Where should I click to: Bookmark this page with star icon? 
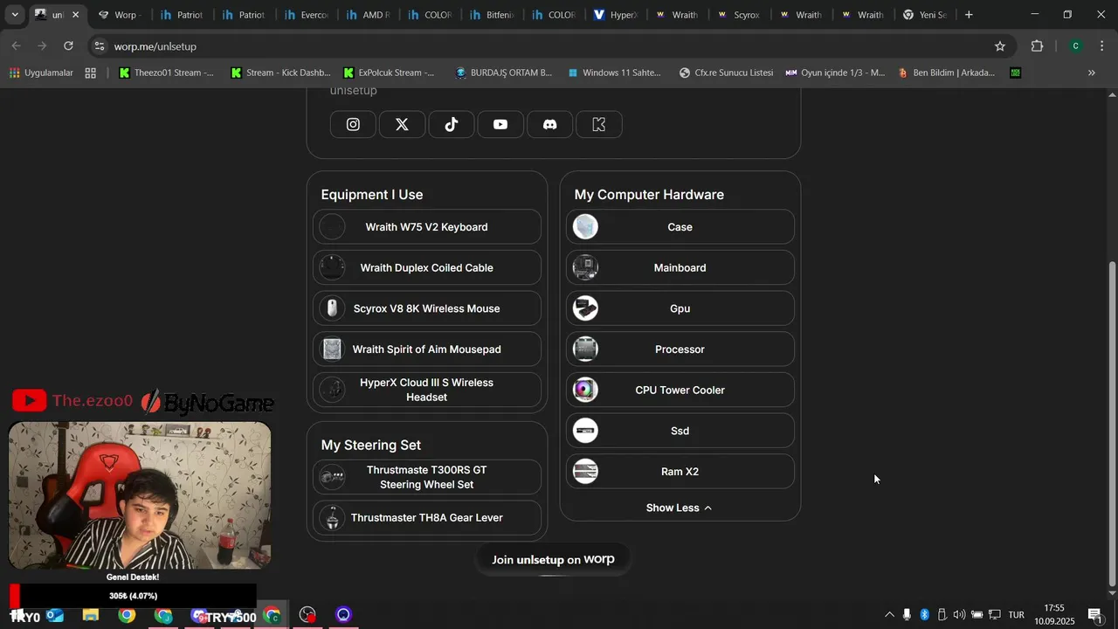(1000, 46)
